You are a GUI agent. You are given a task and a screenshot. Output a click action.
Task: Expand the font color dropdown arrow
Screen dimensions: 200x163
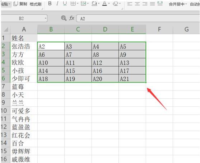click(x=109, y=4)
